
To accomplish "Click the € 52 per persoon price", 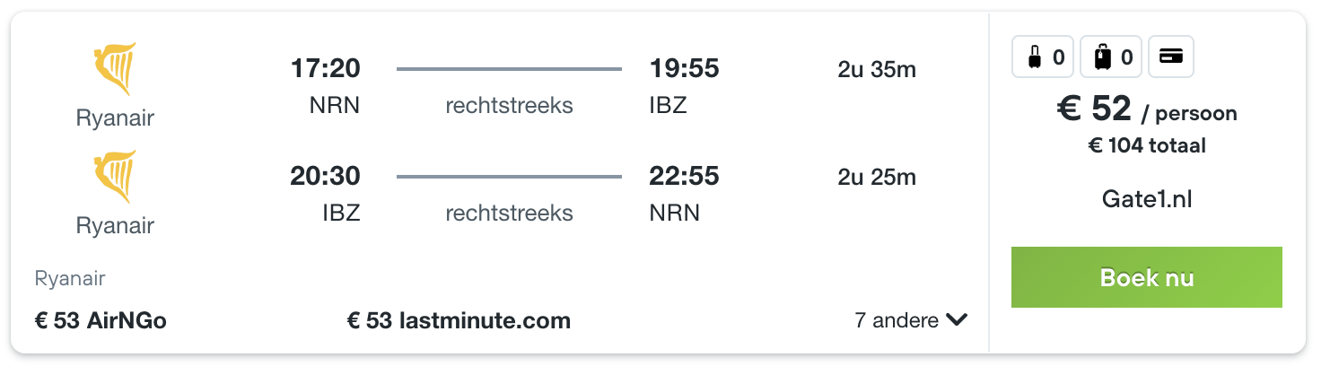I will coord(1147,110).
